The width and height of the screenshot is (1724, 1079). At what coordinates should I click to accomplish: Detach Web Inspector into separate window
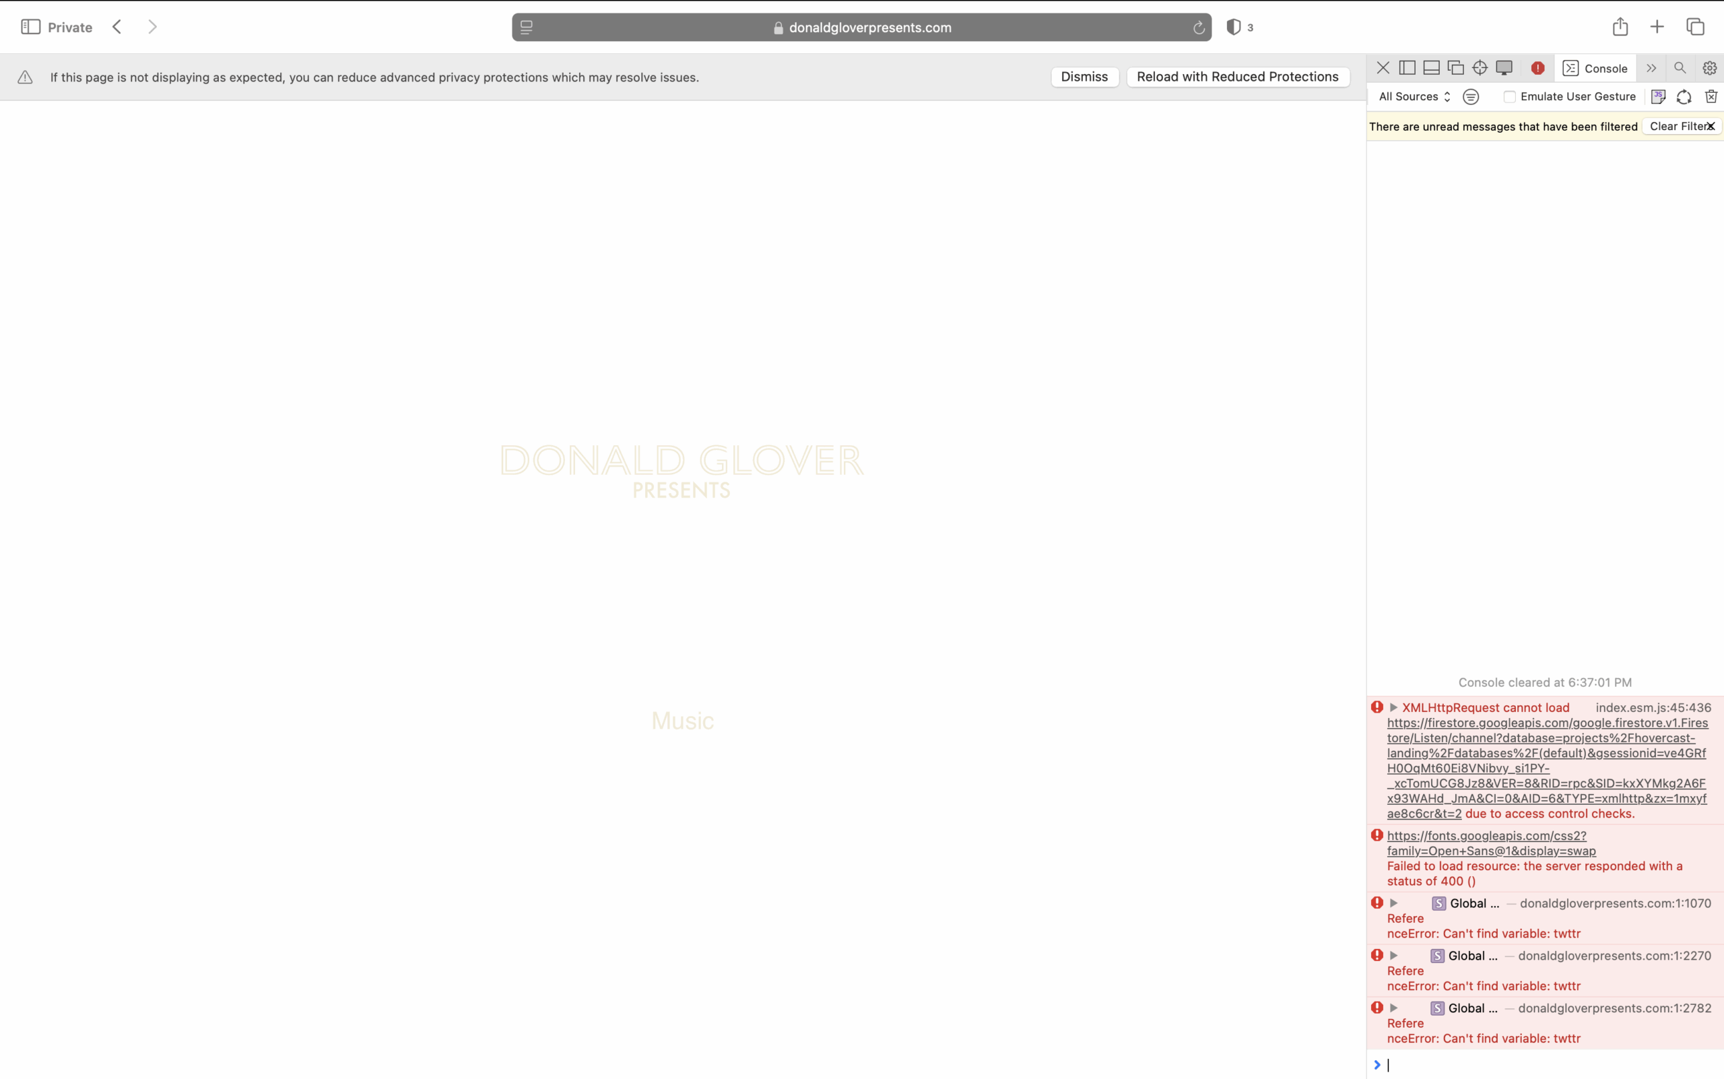1456,68
